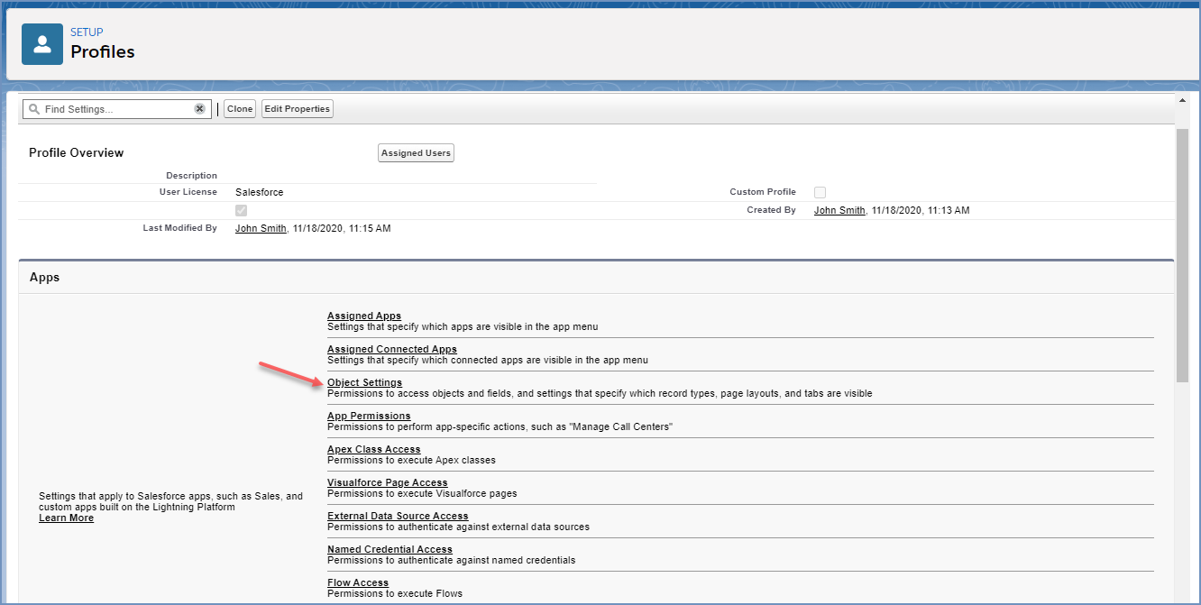Click the Profiles setup user icon
The width and height of the screenshot is (1201, 605).
pos(42,44)
